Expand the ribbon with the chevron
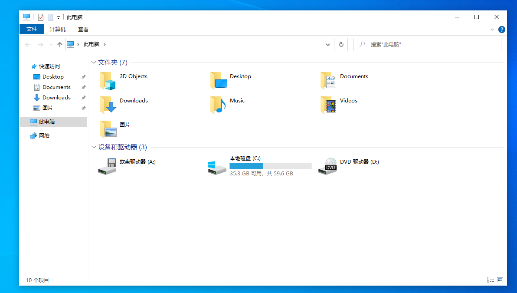 coord(492,30)
